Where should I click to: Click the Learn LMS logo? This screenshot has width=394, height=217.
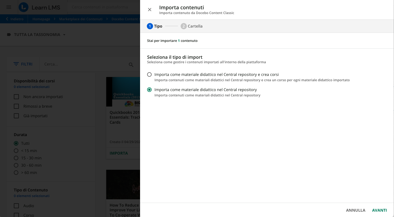[39, 7]
